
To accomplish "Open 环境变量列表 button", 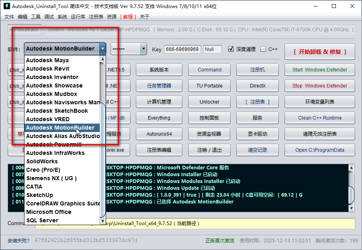I will [x=320, y=102].
